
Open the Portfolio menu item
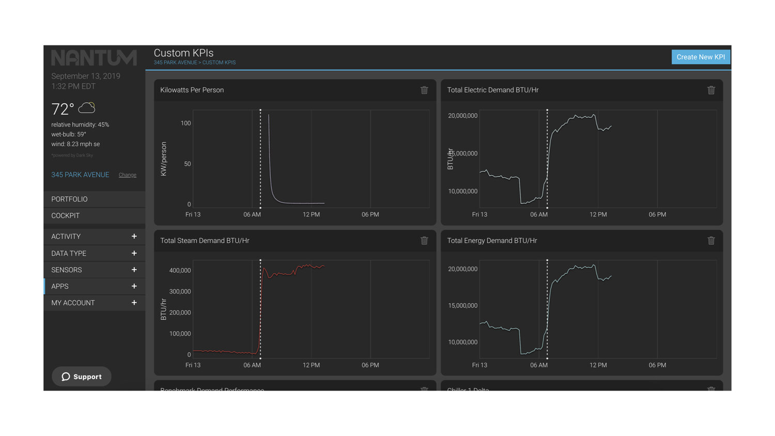tap(95, 199)
